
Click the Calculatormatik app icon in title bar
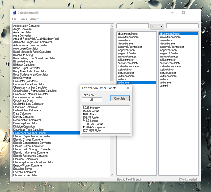pos(14,13)
